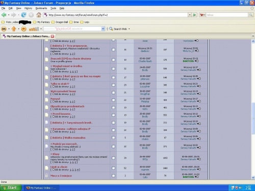Close the My Fantasy Online tab

tap(53, 36)
